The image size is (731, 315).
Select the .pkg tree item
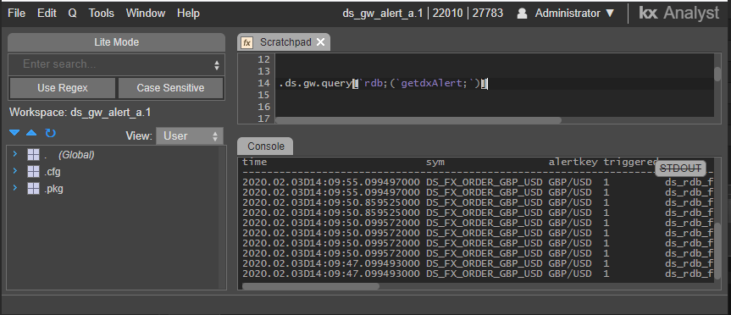point(53,189)
